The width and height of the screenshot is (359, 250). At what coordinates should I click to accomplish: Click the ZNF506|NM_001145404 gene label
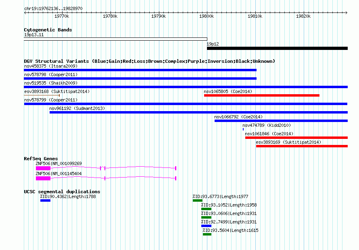point(58,174)
